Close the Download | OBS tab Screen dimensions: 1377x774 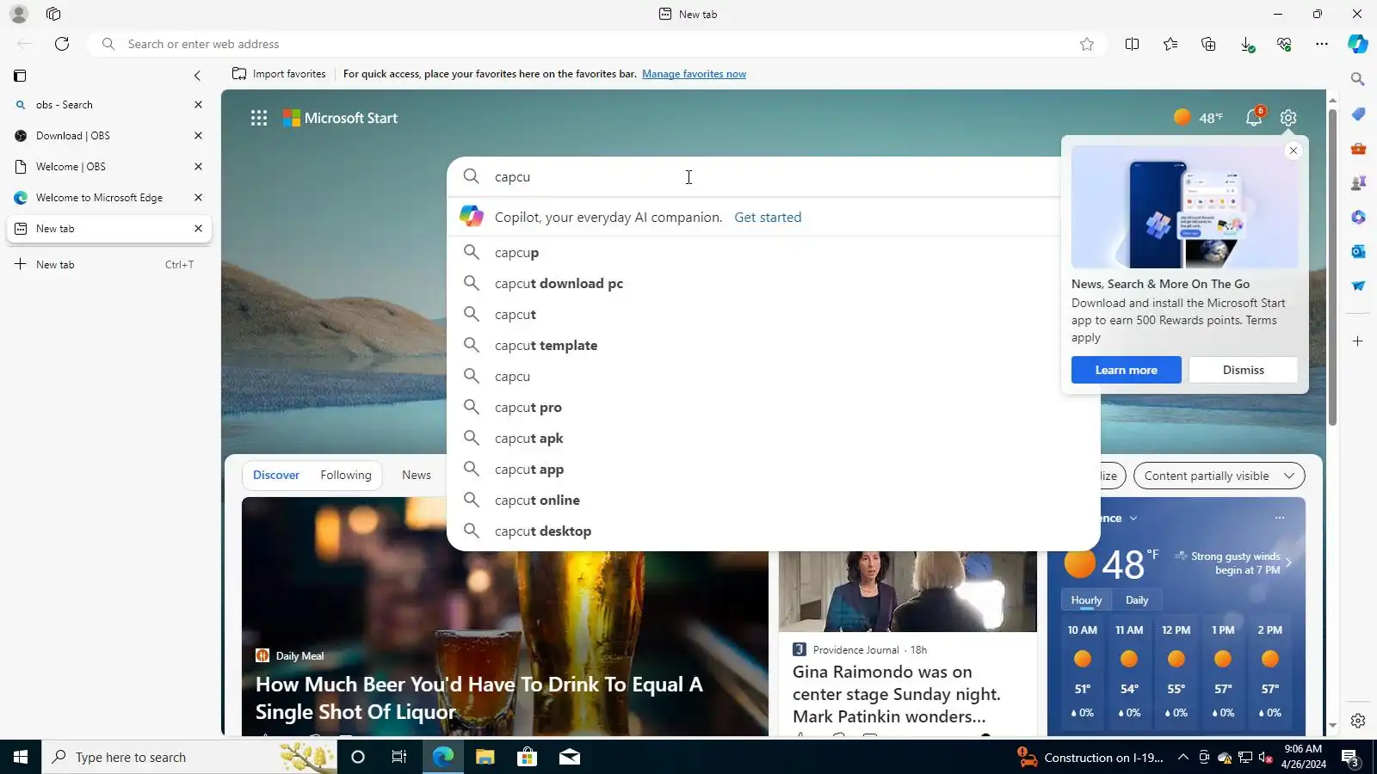point(198,136)
